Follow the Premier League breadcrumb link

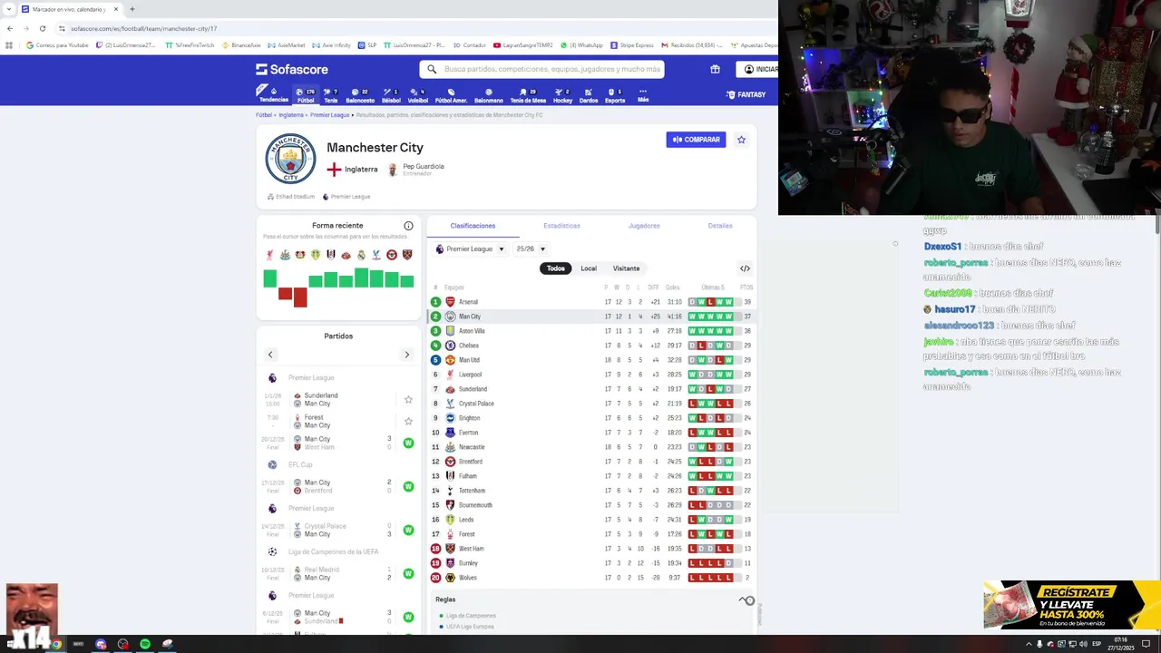[x=329, y=115]
